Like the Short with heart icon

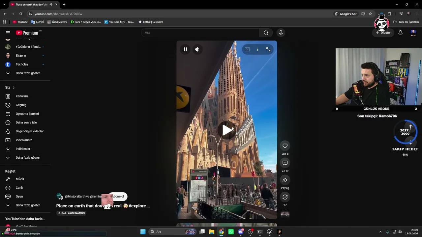[285, 146]
